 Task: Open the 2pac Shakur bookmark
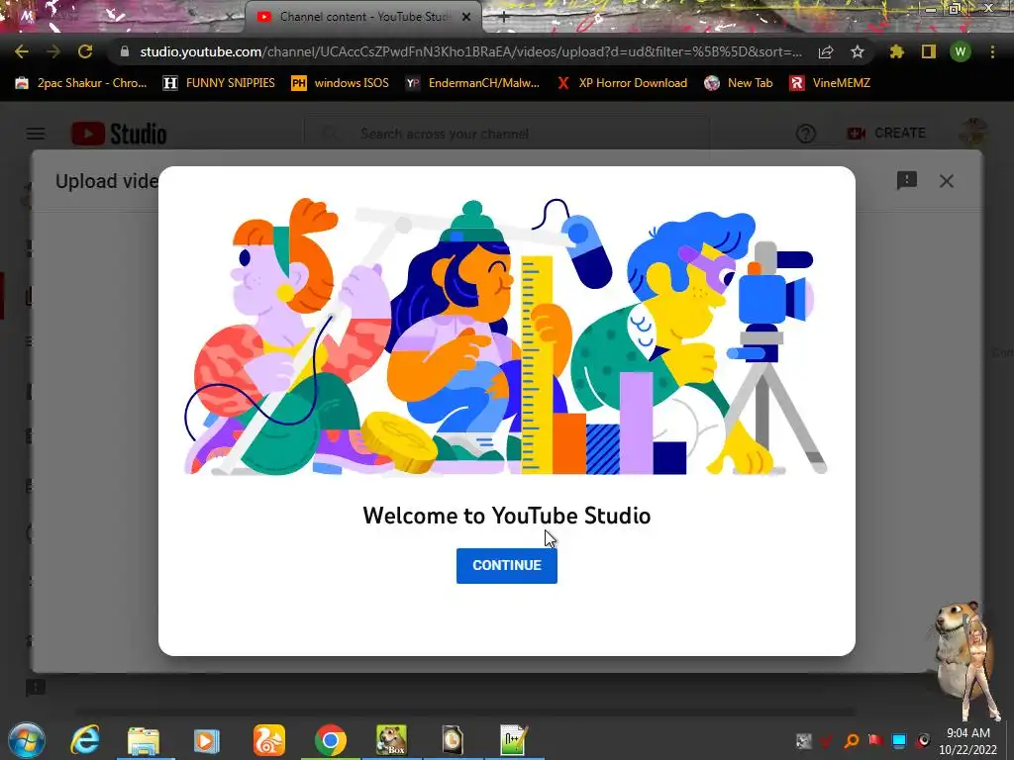[x=81, y=83]
